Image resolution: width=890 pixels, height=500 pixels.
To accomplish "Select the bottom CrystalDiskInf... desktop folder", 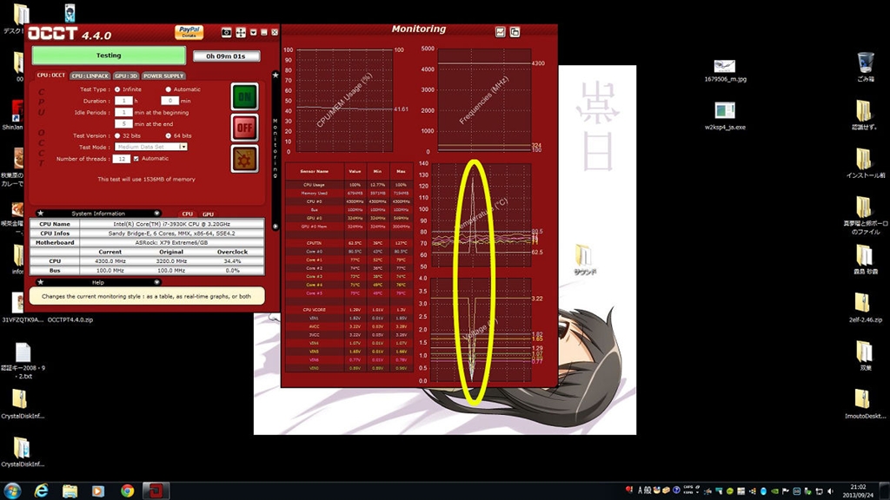I will [22, 451].
